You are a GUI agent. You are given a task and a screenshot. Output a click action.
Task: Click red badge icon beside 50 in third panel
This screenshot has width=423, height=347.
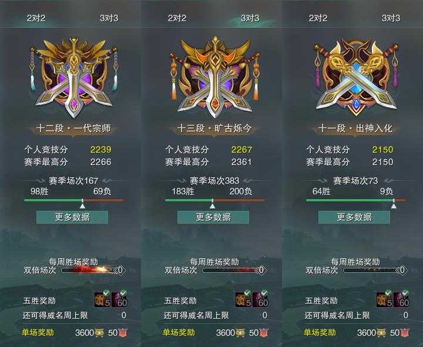(405, 333)
